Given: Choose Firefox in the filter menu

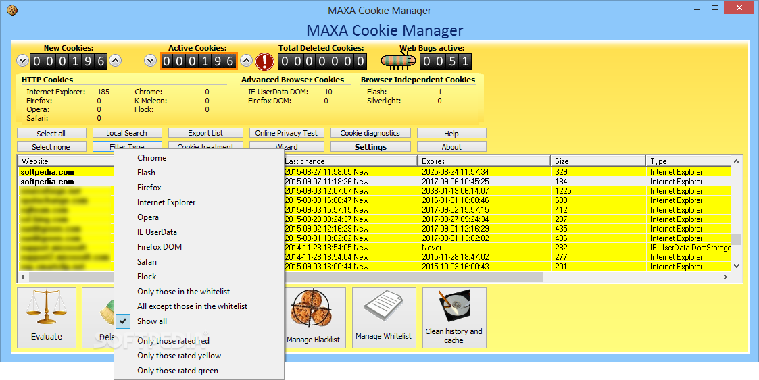Looking at the screenshot, I should coord(199,188).
